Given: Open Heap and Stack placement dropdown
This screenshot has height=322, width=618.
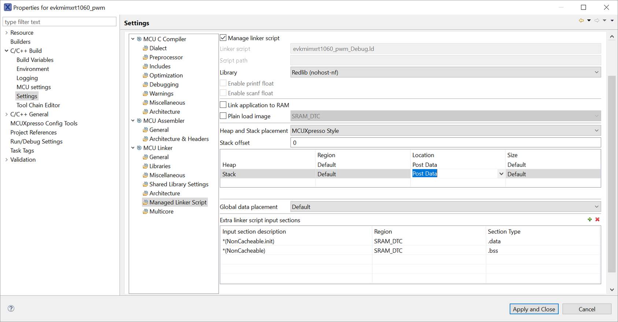Looking at the screenshot, I should click(445, 131).
